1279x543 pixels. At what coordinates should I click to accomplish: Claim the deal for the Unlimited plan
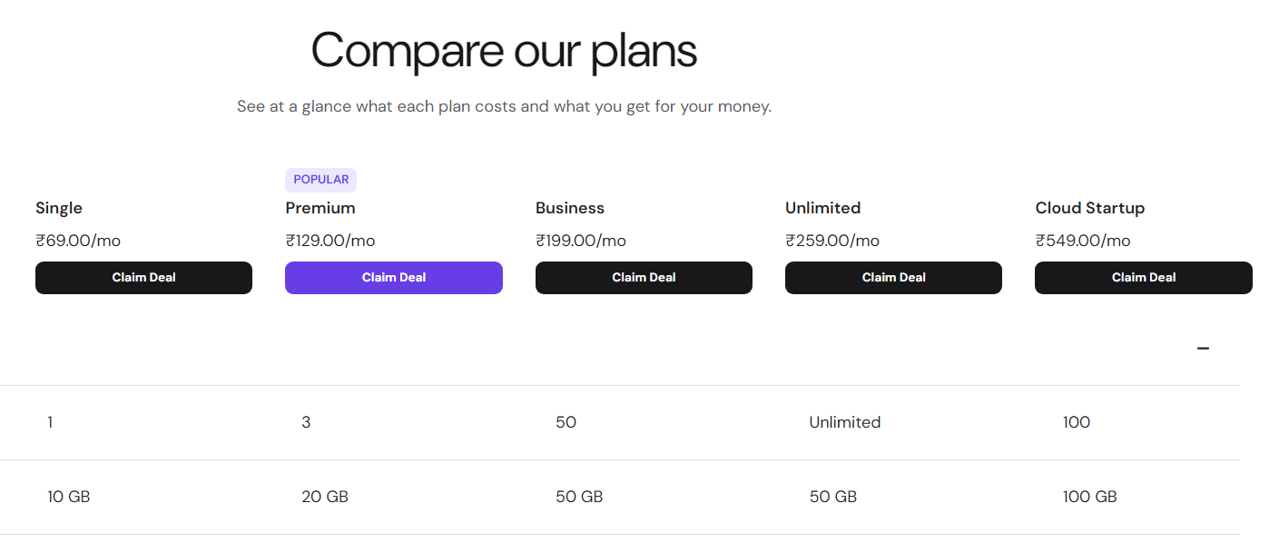[893, 277]
